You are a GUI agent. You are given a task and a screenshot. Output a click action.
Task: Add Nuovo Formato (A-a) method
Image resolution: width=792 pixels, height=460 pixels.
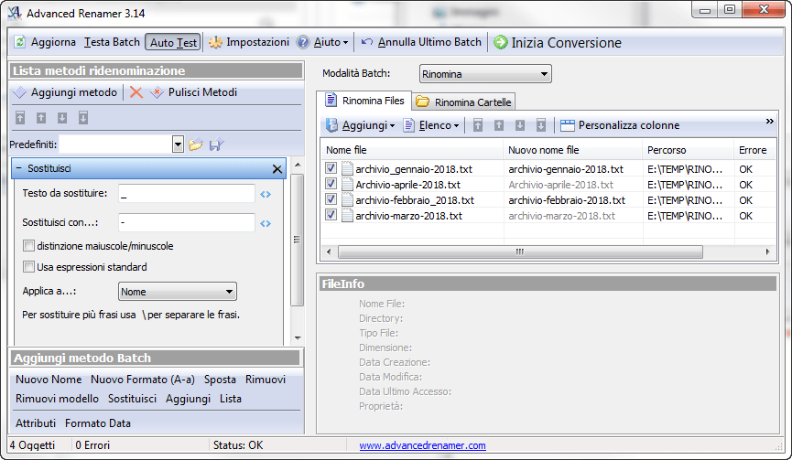pyautogui.click(x=143, y=380)
